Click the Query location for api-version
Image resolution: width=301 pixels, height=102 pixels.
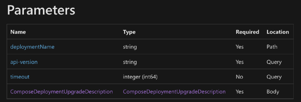tap(274, 62)
